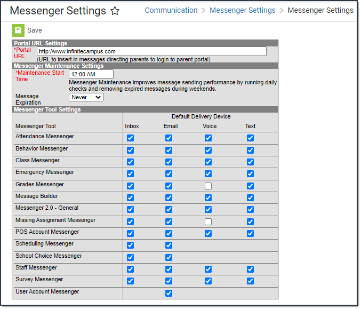Toggle Voice for Staff Messenger

point(208,269)
